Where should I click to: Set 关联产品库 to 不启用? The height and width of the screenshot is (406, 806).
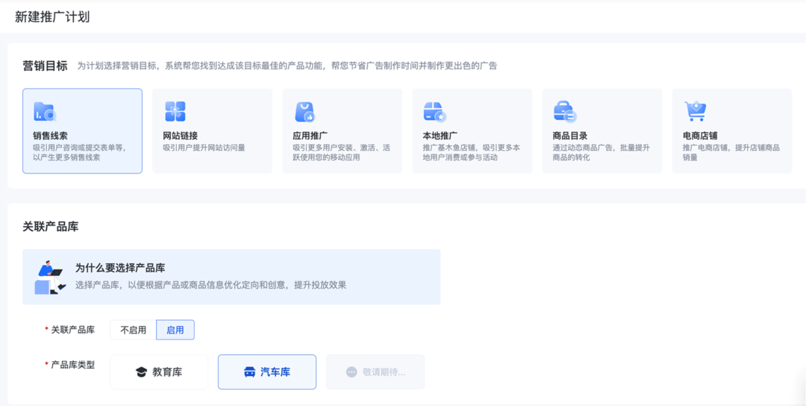[133, 330]
